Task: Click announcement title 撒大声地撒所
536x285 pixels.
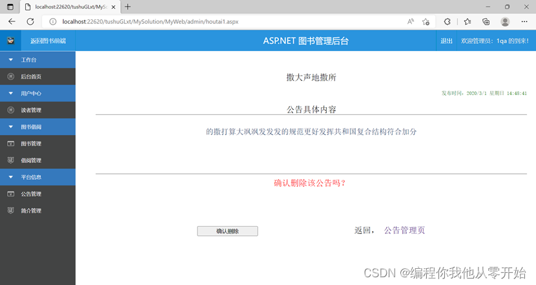Action: (x=311, y=78)
